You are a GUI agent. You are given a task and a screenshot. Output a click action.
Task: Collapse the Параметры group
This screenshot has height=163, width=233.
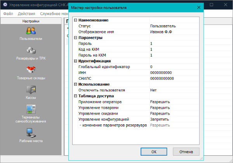75,38
